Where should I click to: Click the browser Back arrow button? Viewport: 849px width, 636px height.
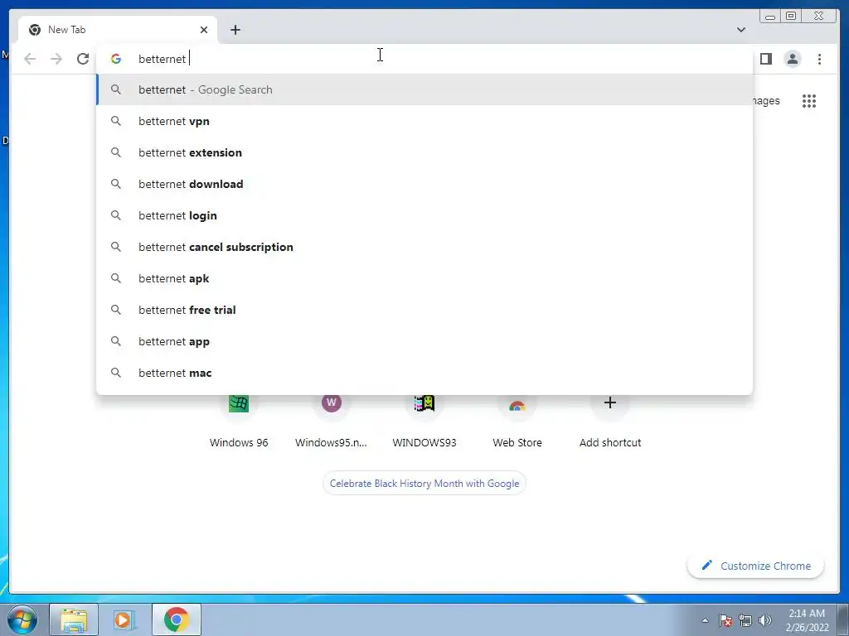[30, 59]
